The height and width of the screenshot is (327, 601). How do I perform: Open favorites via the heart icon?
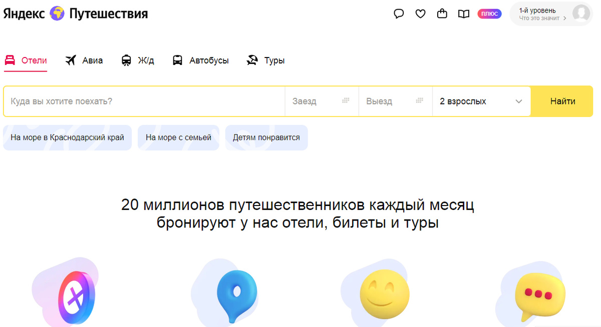click(x=420, y=14)
